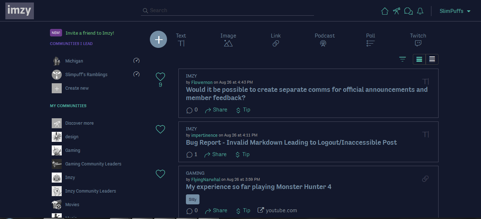Select the Poll post type
The height and width of the screenshot is (219, 481).
pyautogui.click(x=370, y=40)
